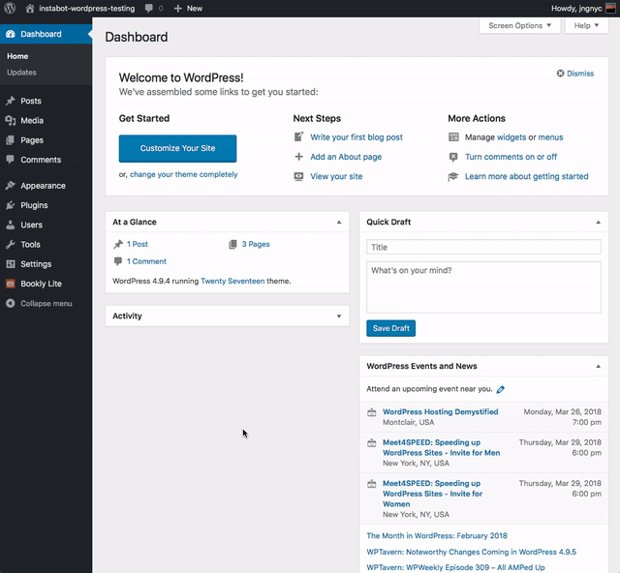Click the Quick Draft Title field
Screen dimensions: 620x573
[x=483, y=247]
